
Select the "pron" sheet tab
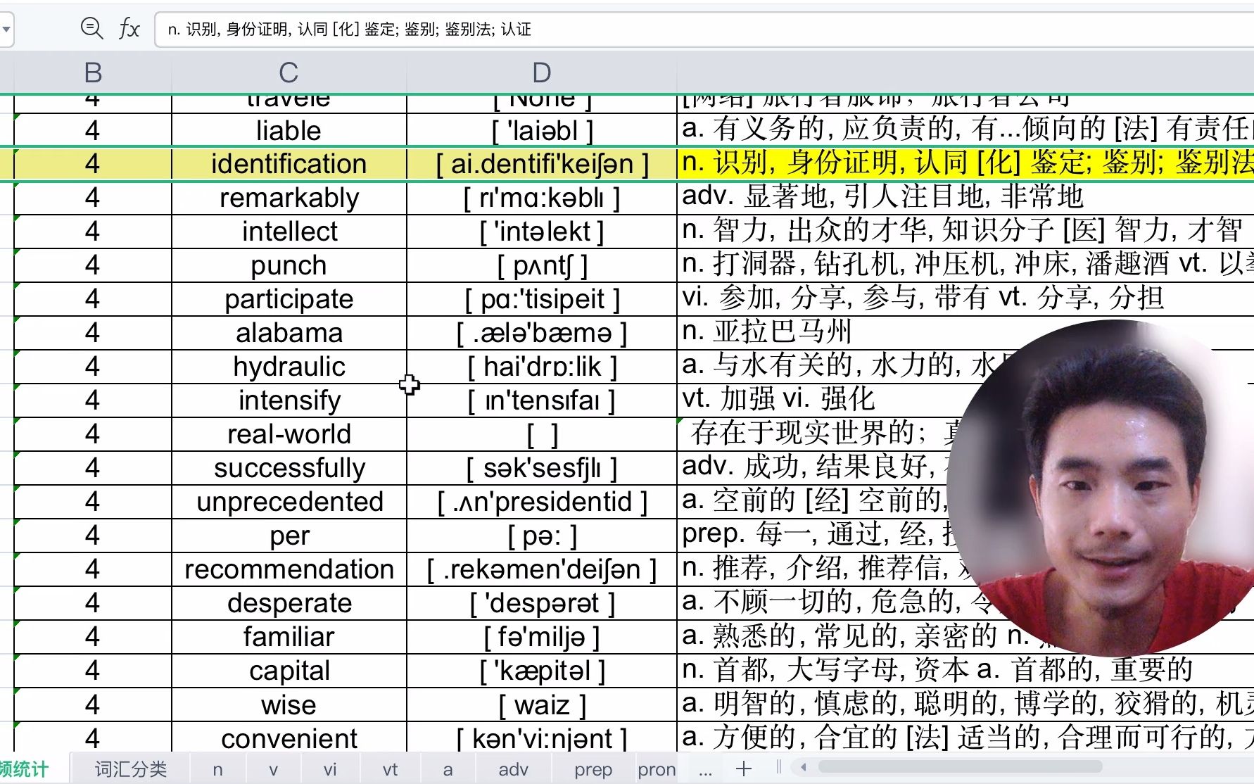pyautogui.click(x=657, y=769)
